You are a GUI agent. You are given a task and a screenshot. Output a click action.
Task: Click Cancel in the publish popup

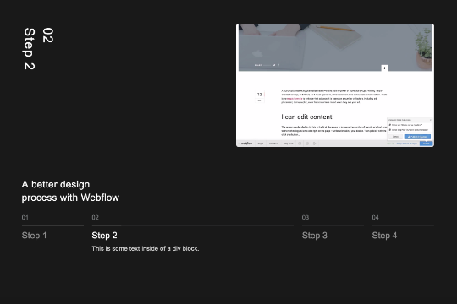(395, 137)
